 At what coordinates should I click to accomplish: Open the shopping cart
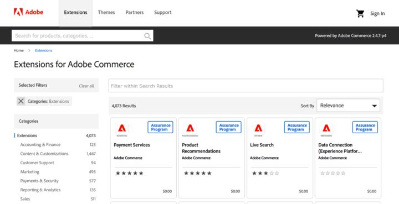360,13
